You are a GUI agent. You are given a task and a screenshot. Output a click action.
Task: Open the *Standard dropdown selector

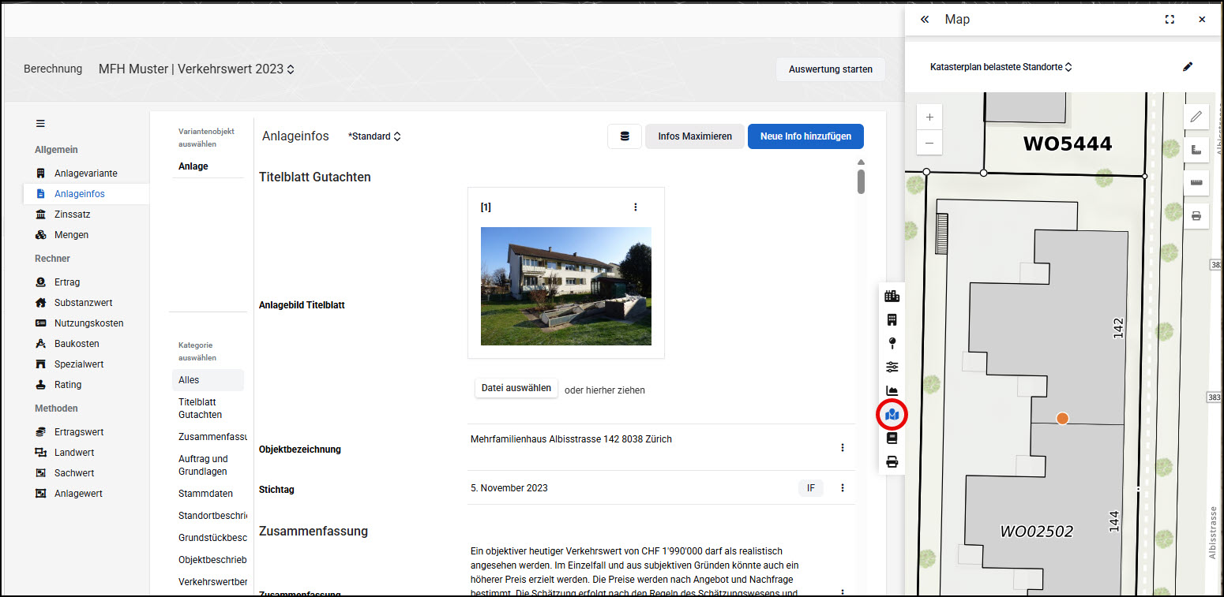(x=374, y=136)
